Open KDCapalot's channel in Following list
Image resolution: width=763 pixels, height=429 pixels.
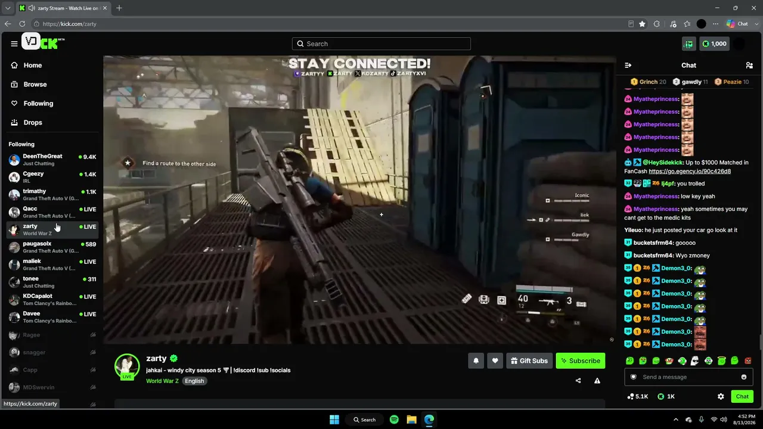(x=52, y=299)
